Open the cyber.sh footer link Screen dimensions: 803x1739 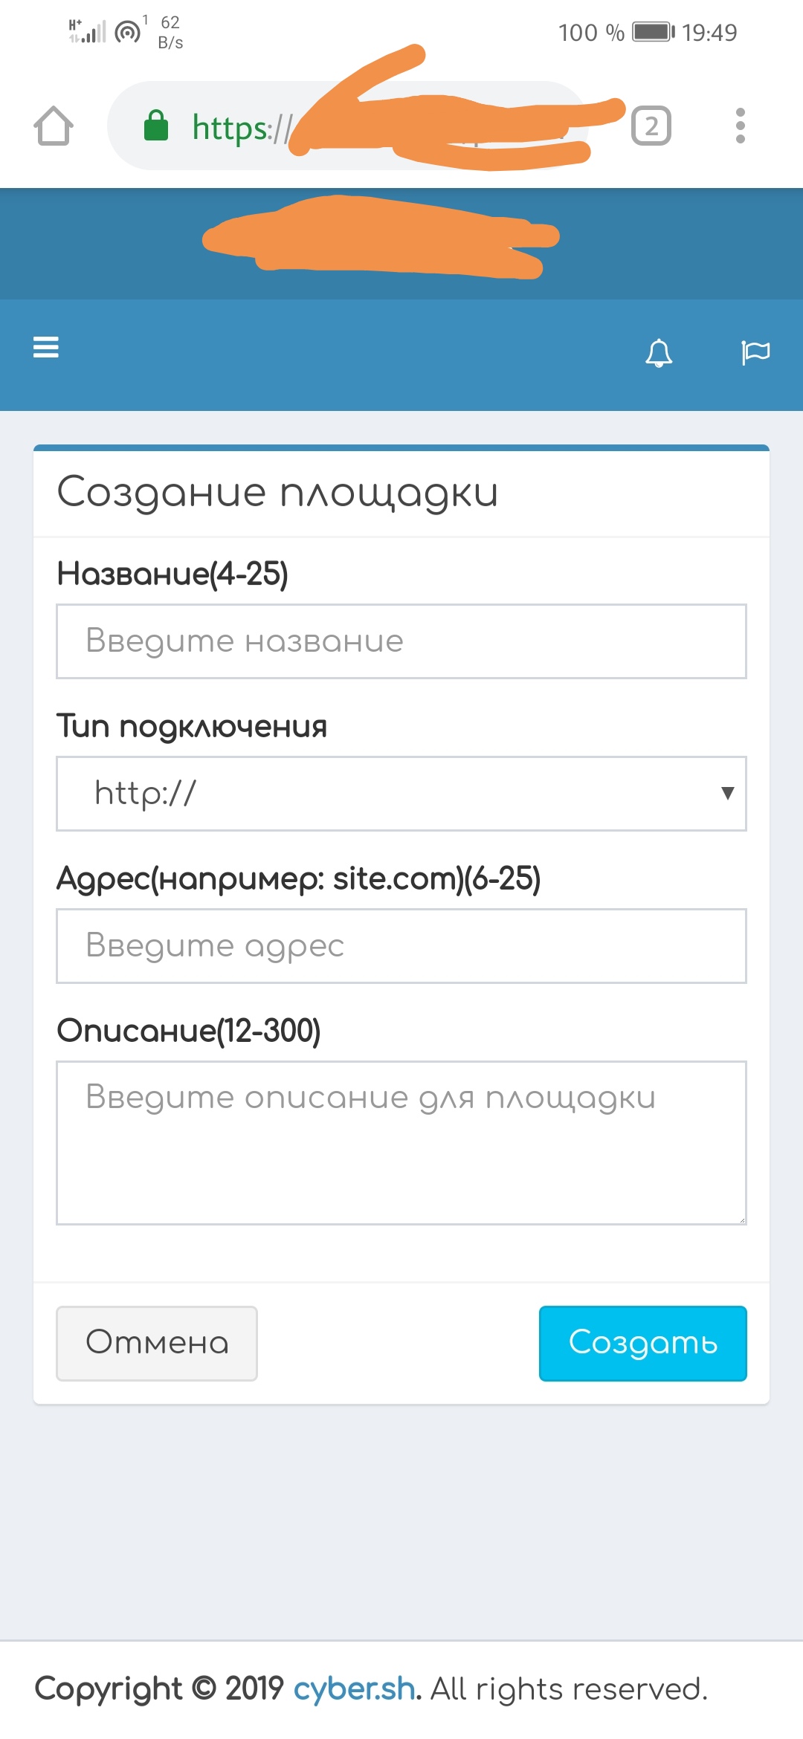(x=354, y=1689)
